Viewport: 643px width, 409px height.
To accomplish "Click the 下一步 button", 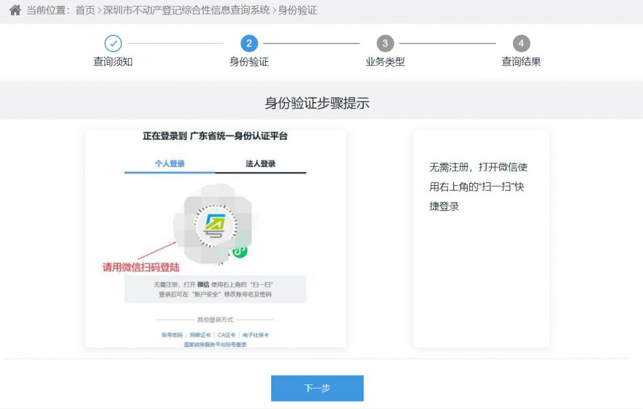I will pyautogui.click(x=317, y=388).
